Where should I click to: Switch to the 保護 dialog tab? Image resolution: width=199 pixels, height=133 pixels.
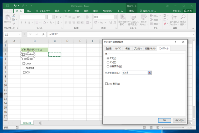click(x=128, y=48)
